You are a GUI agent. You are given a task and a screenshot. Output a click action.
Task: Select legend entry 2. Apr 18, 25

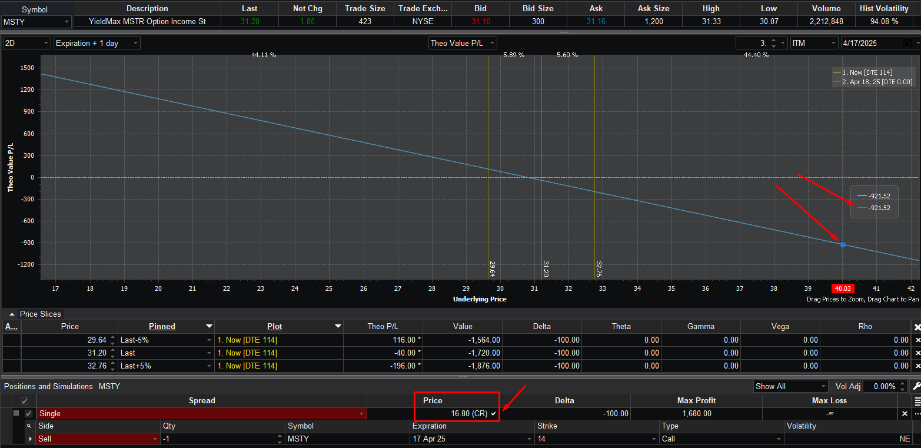(x=873, y=82)
